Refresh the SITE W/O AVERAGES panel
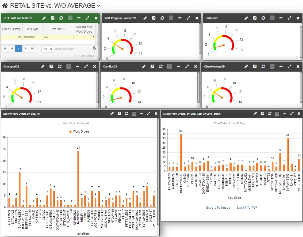 click(x=61, y=18)
